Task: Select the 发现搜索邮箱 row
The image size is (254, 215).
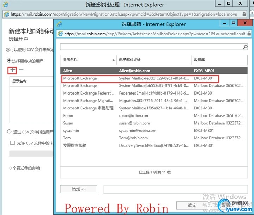Action: (154, 145)
